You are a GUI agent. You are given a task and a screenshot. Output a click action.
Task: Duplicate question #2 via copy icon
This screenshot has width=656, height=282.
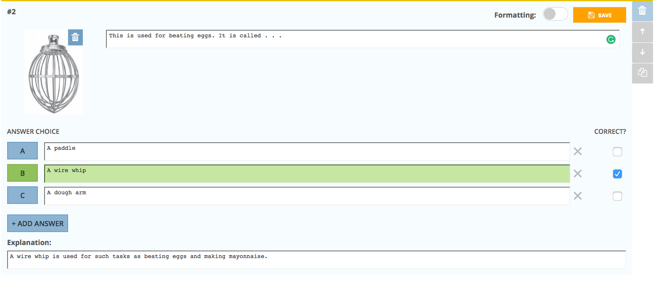[642, 73]
